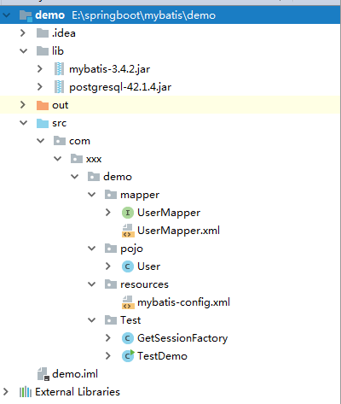Select the 'pojo' package name
341x404 pixels.
tap(131, 249)
